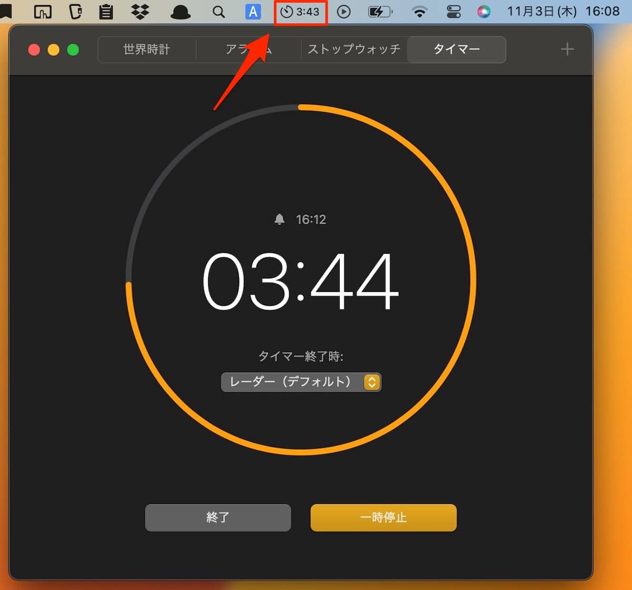Click the 3:43 timer menu bar item
Image resolution: width=632 pixels, height=590 pixels.
(x=301, y=12)
